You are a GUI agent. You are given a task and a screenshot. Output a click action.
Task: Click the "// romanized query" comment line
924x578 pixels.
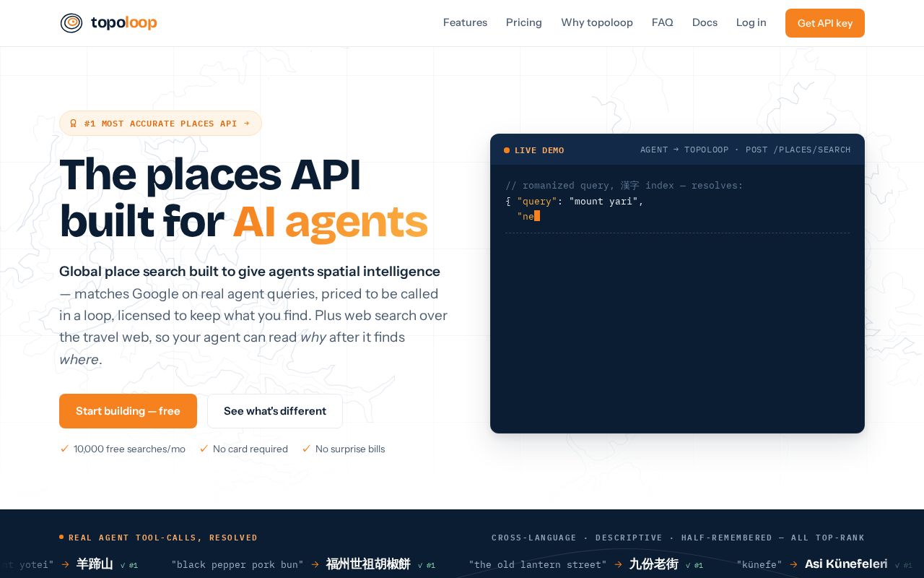(x=624, y=186)
